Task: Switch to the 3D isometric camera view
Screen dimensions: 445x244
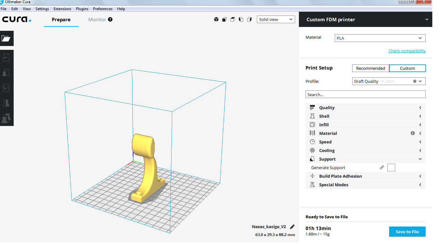Action: point(216,19)
